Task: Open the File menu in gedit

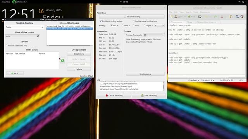Action: click(x=170, y=12)
